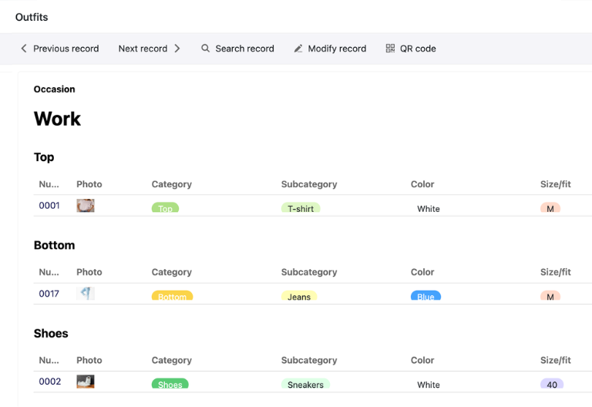Click the right chevron for next record
This screenshot has width=592, height=407.
[177, 49]
